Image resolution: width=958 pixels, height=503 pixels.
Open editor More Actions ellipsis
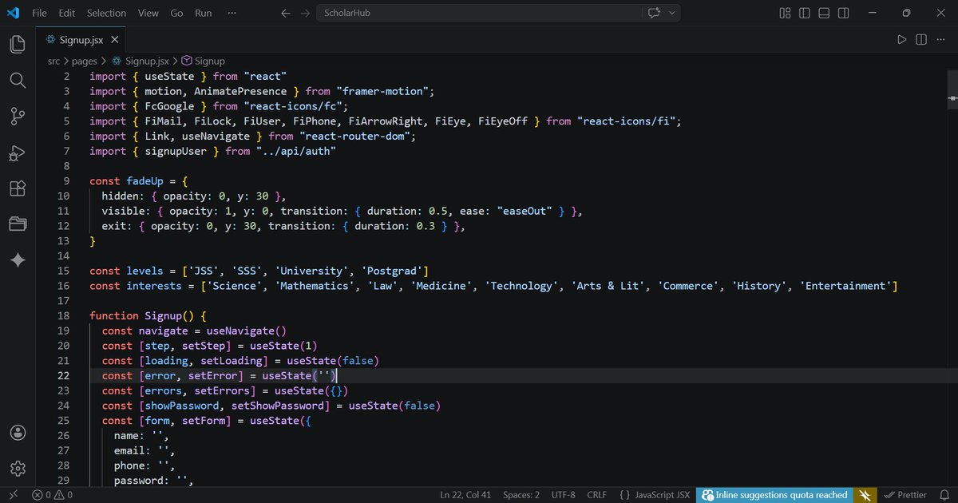(x=940, y=39)
